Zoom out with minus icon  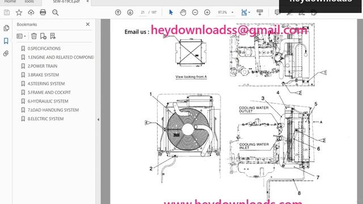[195, 12]
